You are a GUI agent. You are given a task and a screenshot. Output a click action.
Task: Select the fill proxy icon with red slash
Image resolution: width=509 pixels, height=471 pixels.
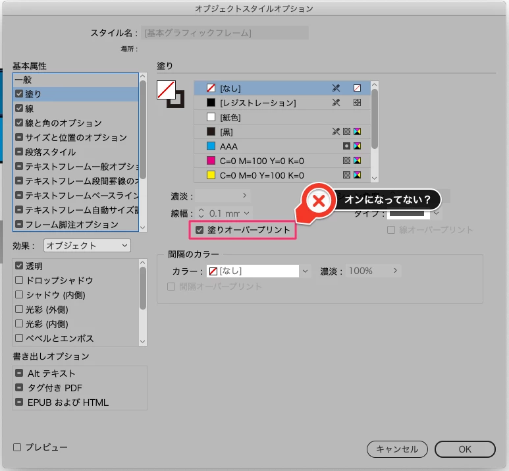click(166, 90)
